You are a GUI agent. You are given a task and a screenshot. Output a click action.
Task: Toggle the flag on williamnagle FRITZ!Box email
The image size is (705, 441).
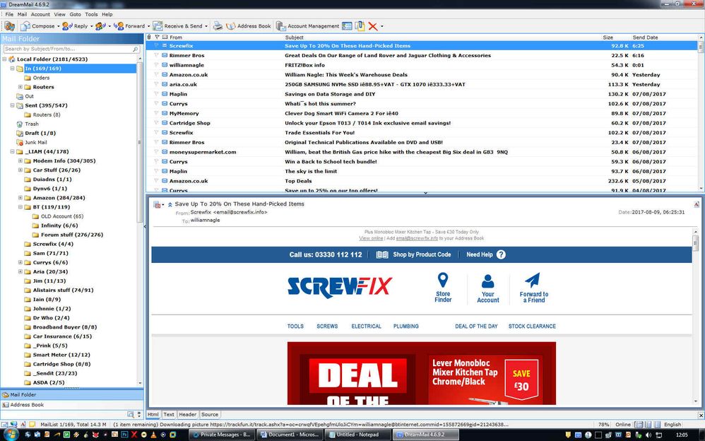pos(156,65)
